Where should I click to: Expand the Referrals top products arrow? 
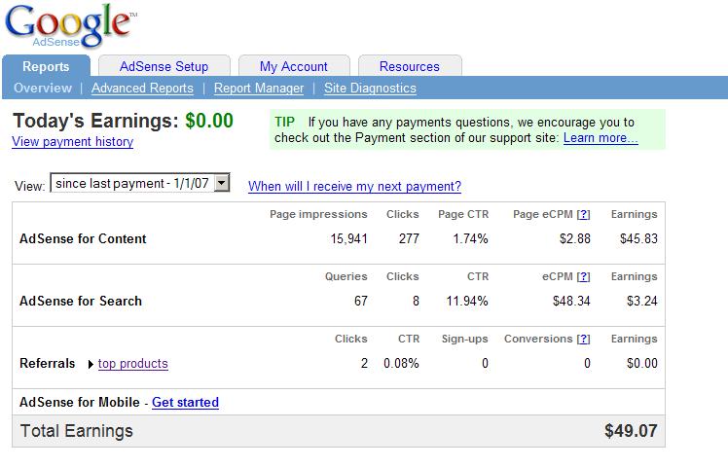click(x=91, y=364)
